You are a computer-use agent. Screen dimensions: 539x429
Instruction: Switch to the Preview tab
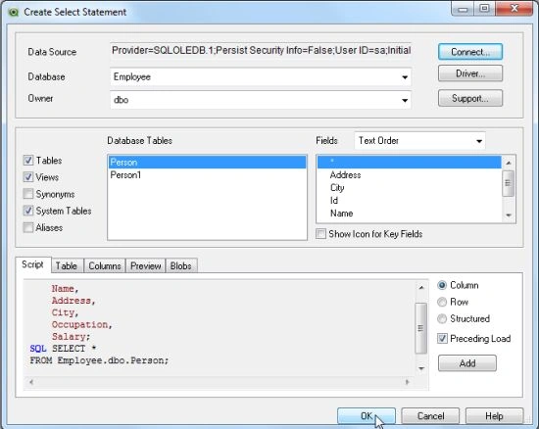(x=146, y=265)
